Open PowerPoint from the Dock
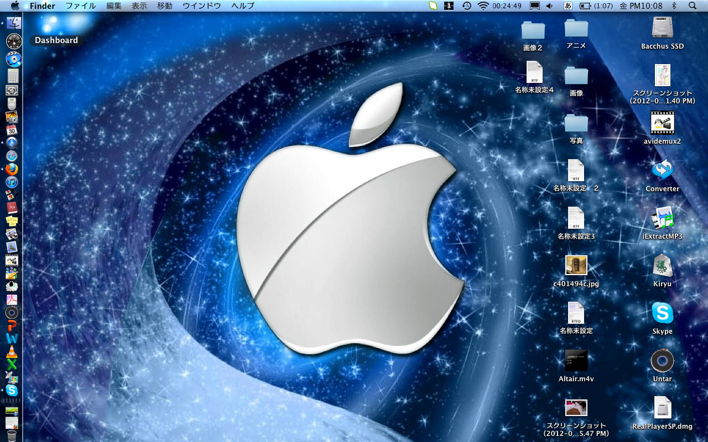Screen dimensions: 708x442 (12, 325)
